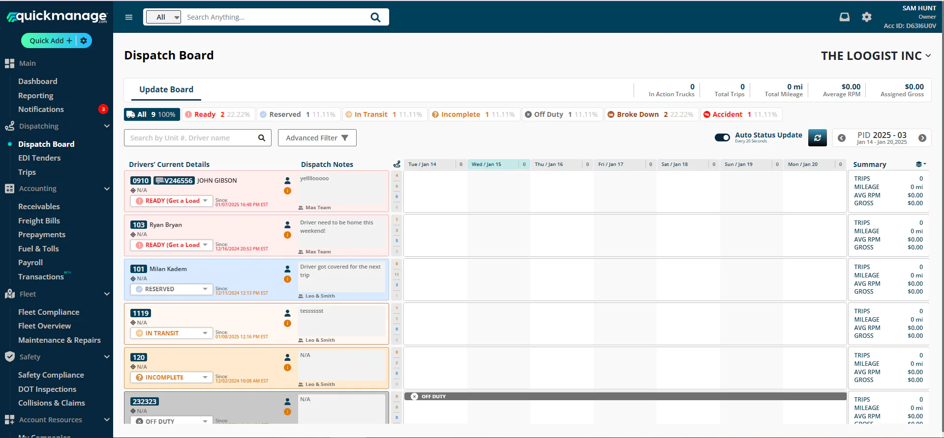944x438 pixels.
Task: Click the route icon above the counters column
Action: (396, 164)
